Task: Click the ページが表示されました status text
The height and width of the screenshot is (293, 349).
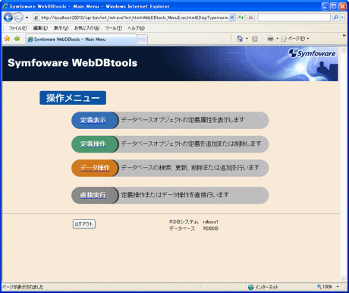Action: [23, 287]
